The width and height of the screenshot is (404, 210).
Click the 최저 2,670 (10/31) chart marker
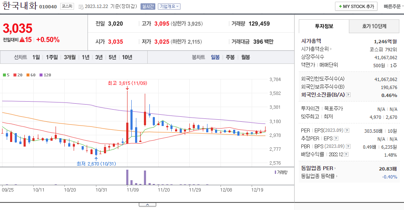coord(96,164)
